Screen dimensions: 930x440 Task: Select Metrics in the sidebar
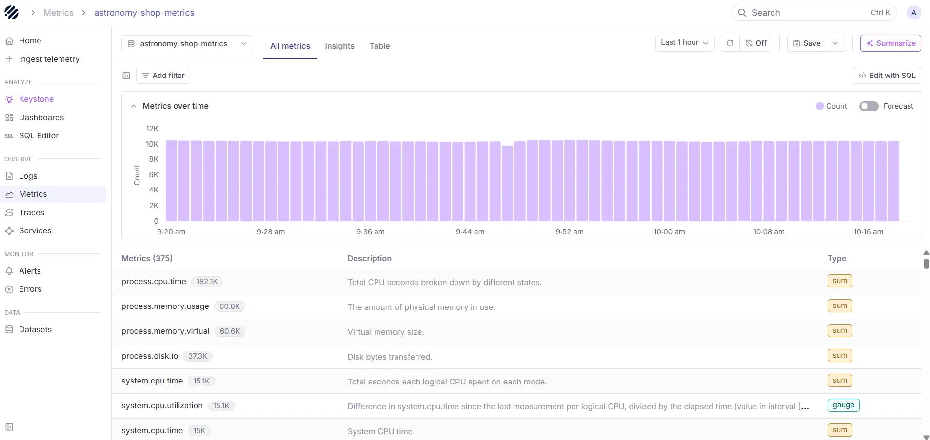coord(53,194)
